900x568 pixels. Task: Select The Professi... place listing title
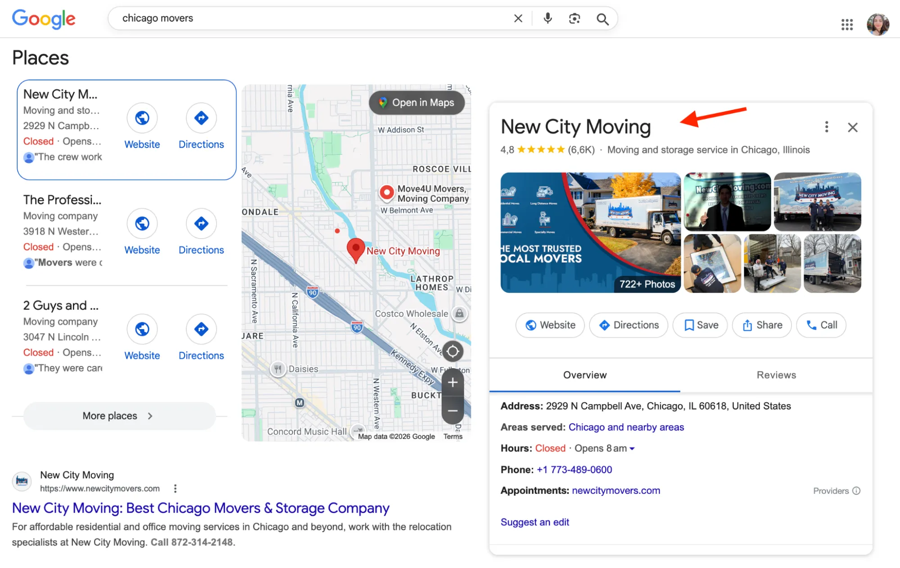pyautogui.click(x=62, y=200)
